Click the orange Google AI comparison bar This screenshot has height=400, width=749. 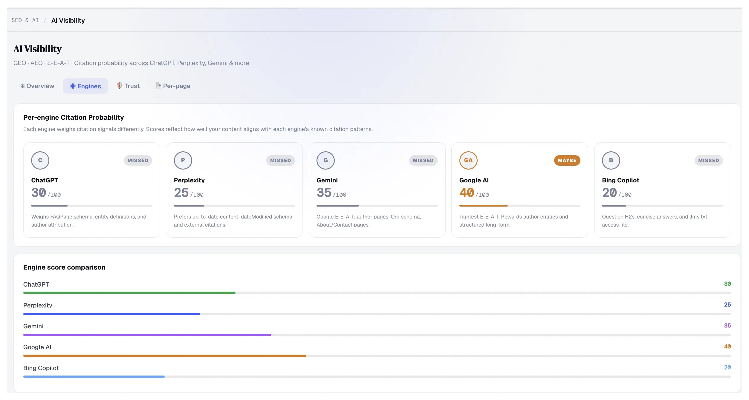tap(165, 356)
